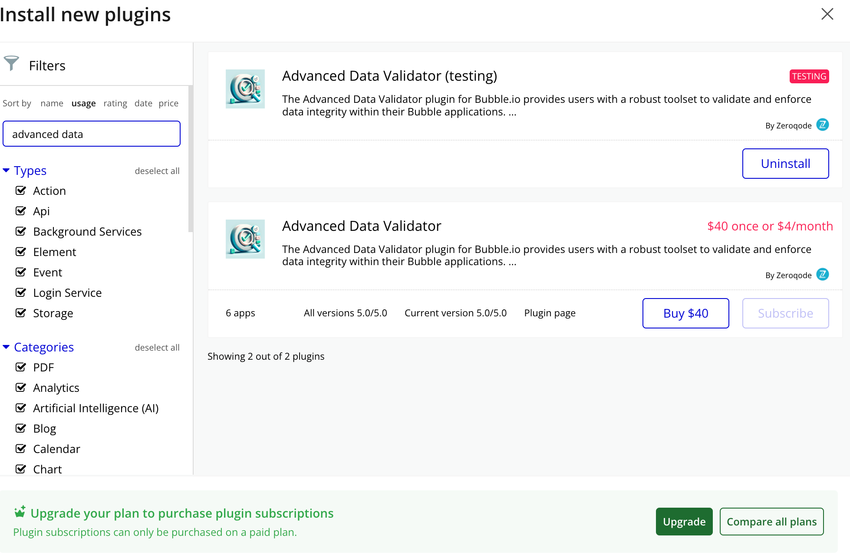
Task: Click 'Current version 5.0/5.0' rating
Action: (x=455, y=313)
